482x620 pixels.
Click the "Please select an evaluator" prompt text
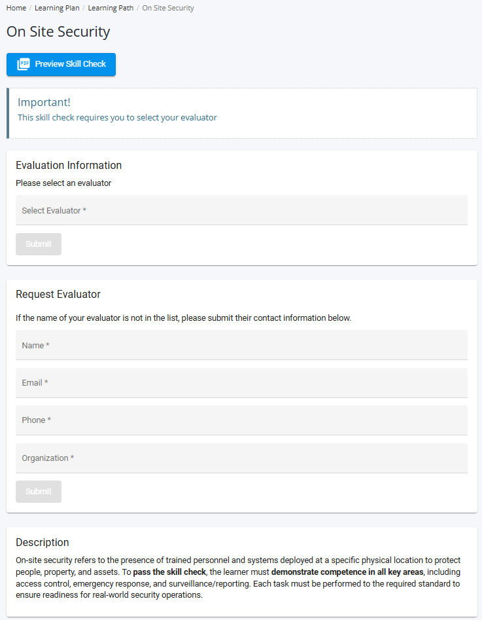(x=63, y=183)
